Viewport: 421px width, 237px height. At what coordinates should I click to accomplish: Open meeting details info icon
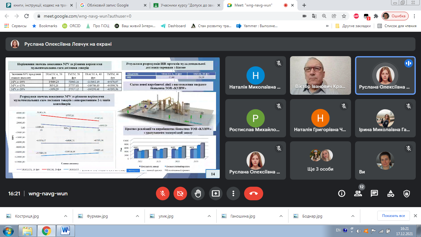341,193
